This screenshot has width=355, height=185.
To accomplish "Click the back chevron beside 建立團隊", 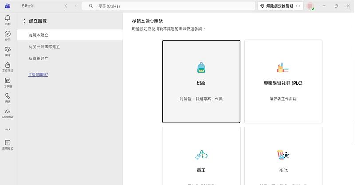I will point(24,21).
